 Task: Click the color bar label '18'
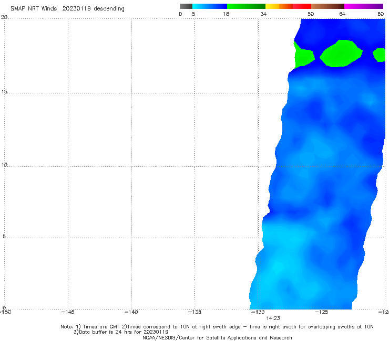click(226, 14)
